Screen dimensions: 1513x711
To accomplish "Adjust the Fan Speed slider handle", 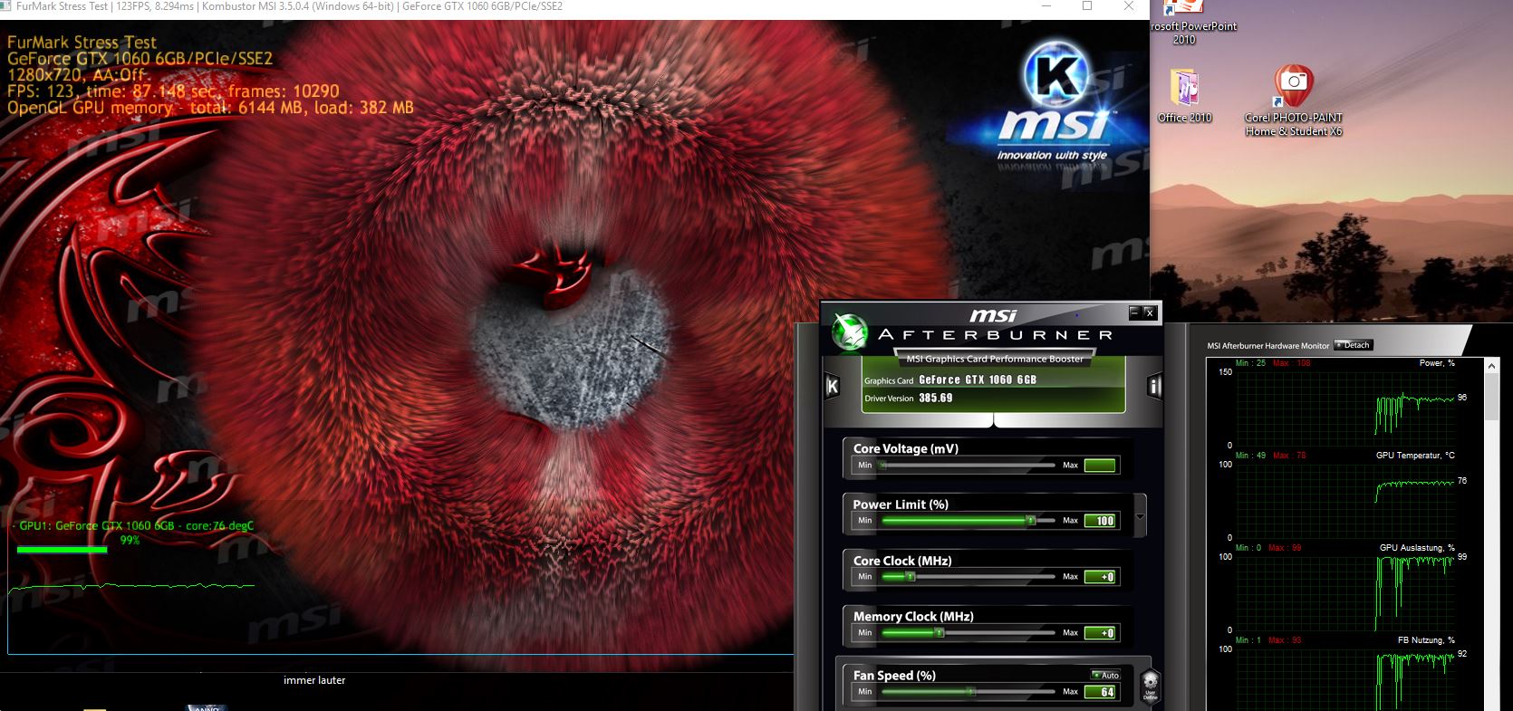I will click(x=970, y=691).
